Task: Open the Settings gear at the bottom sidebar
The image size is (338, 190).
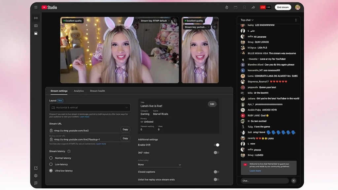Action: point(36,175)
